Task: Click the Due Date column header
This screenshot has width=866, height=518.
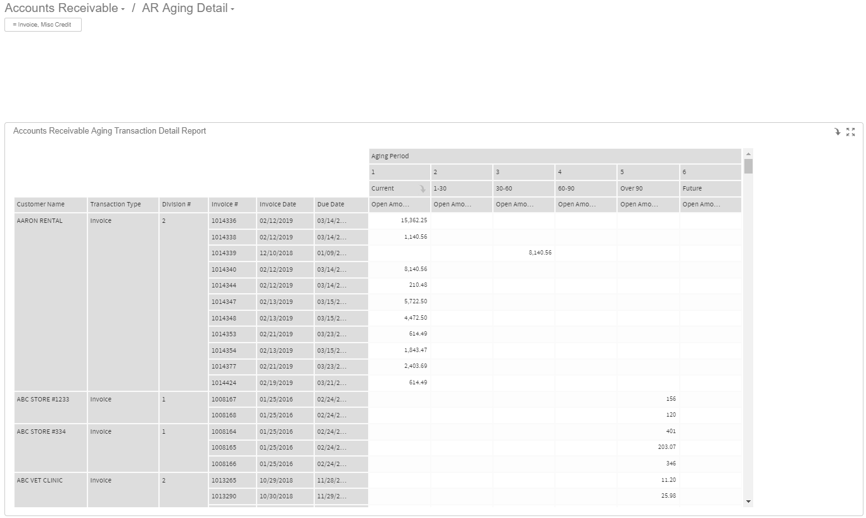Action: point(341,205)
